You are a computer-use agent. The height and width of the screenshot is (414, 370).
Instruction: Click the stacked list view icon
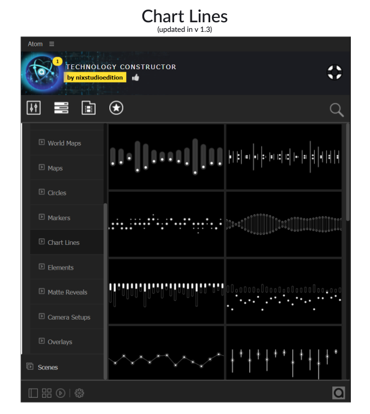(x=61, y=108)
